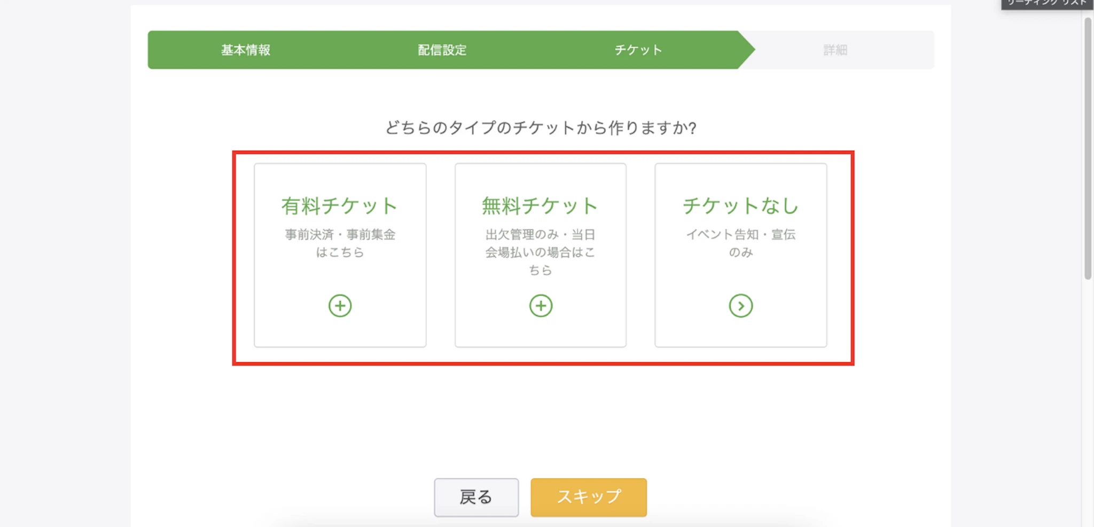
Task: Click the plus icon under 有料チケット
Action: (340, 306)
